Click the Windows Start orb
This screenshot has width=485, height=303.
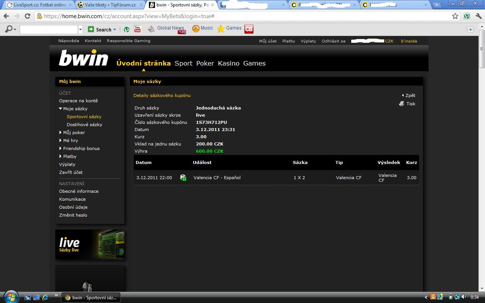10,297
